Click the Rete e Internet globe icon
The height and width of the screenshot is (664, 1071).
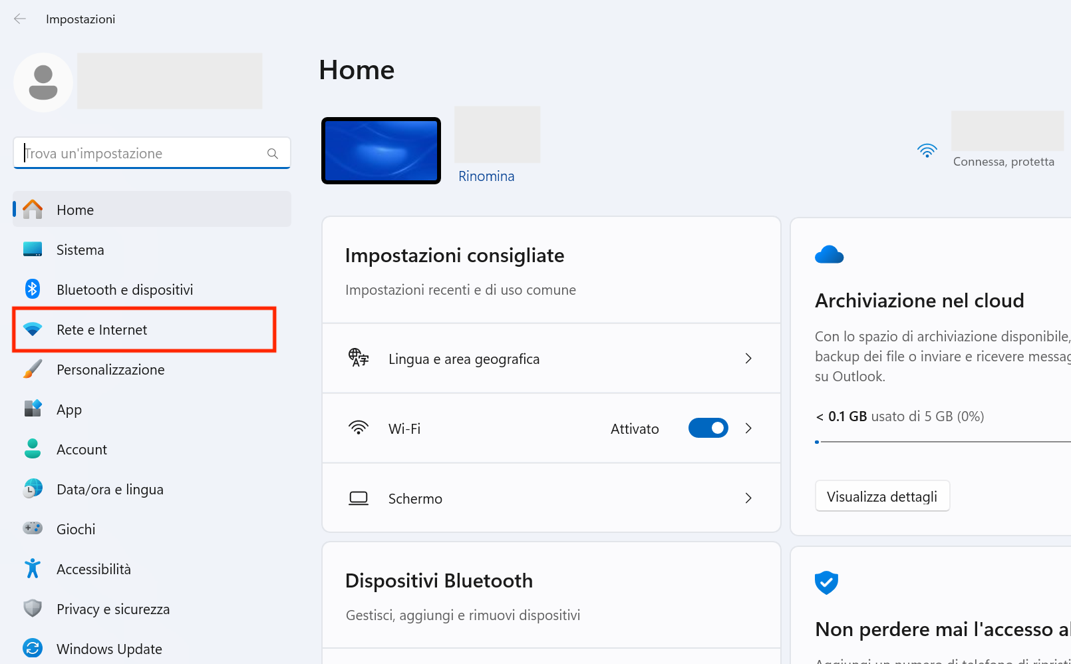[x=32, y=329]
